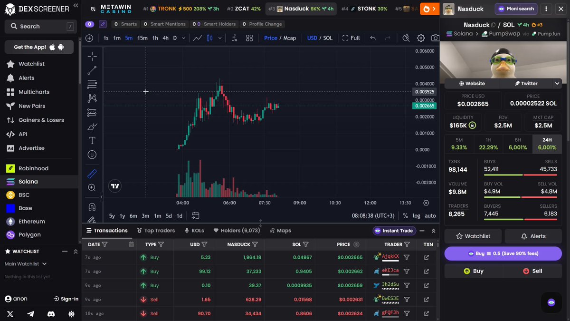Select the trend line drawing tool

pyautogui.click(x=92, y=70)
